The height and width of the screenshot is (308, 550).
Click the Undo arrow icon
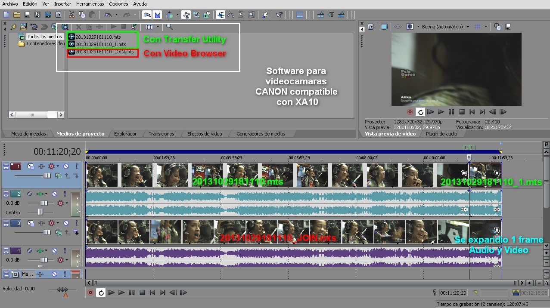click(108, 15)
